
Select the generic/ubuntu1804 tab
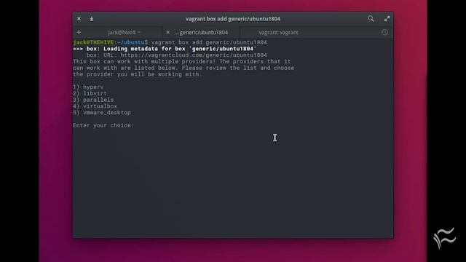point(201,32)
